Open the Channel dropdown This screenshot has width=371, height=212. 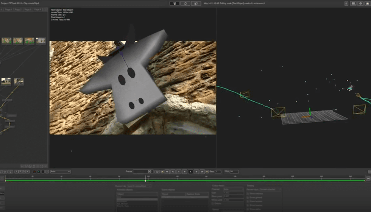233,189
